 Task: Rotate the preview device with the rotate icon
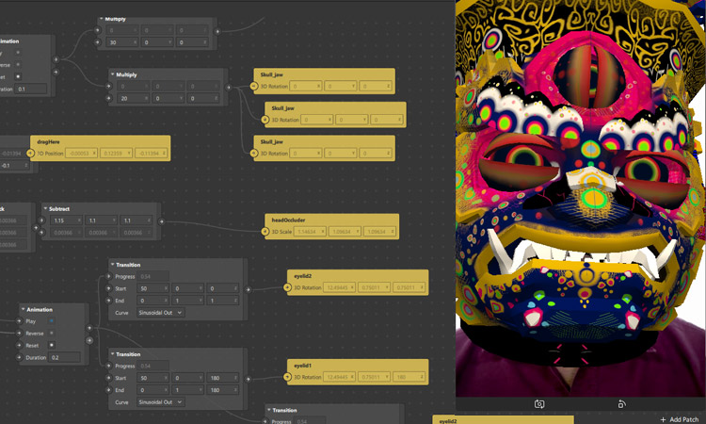[621, 404]
